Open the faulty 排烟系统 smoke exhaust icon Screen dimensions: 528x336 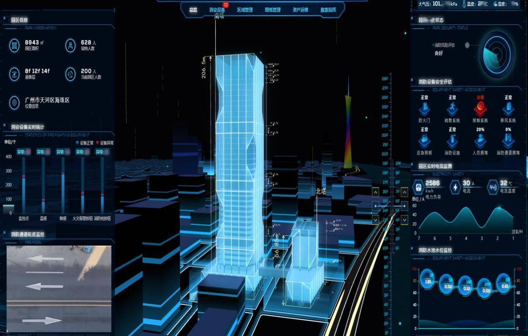[x=481, y=109]
